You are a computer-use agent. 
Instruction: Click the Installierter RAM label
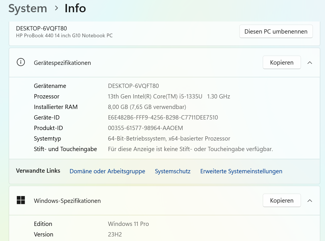pos(56,107)
